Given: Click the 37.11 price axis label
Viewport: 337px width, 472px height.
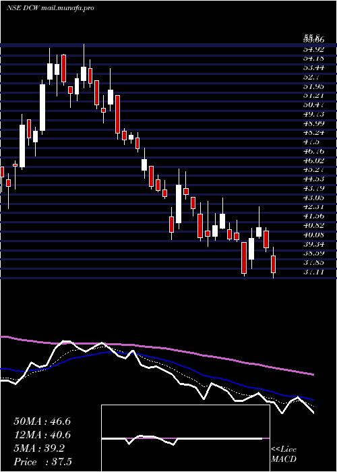Looking at the screenshot, I should pyautogui.click(x=314, y=272).
